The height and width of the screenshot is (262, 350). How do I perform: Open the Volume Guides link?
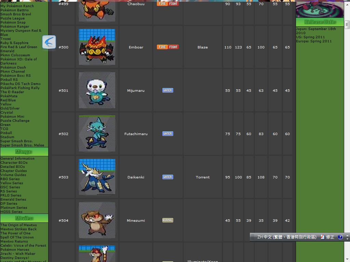[x=13, y=175]
